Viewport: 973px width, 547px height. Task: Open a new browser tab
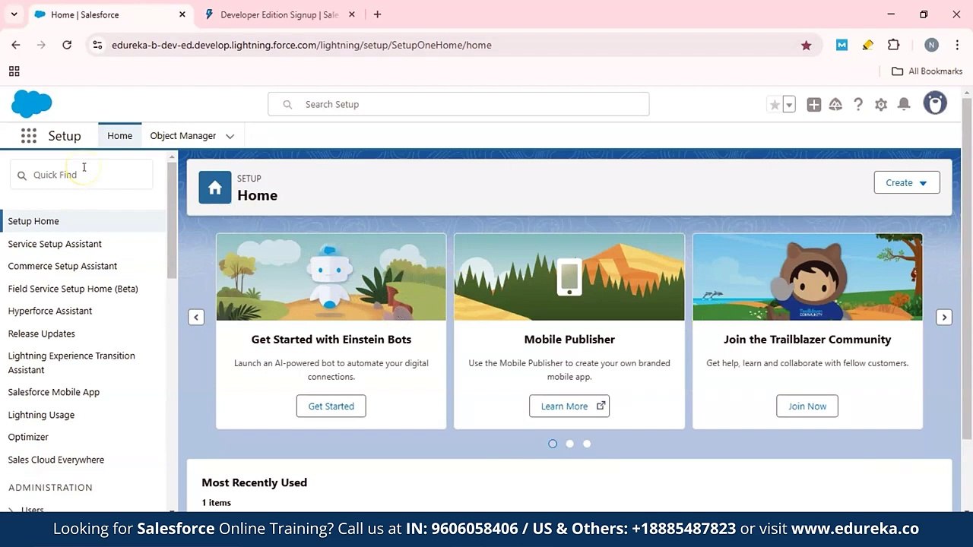click(377, 14)
